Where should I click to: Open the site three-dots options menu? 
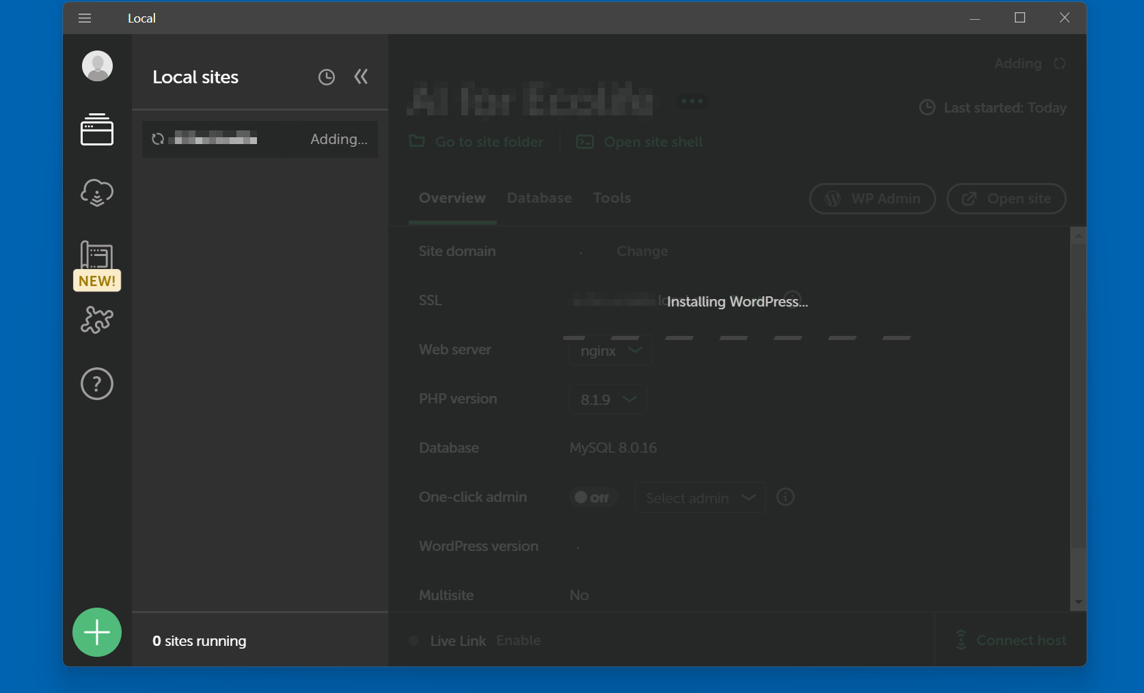tap(692, 101)
